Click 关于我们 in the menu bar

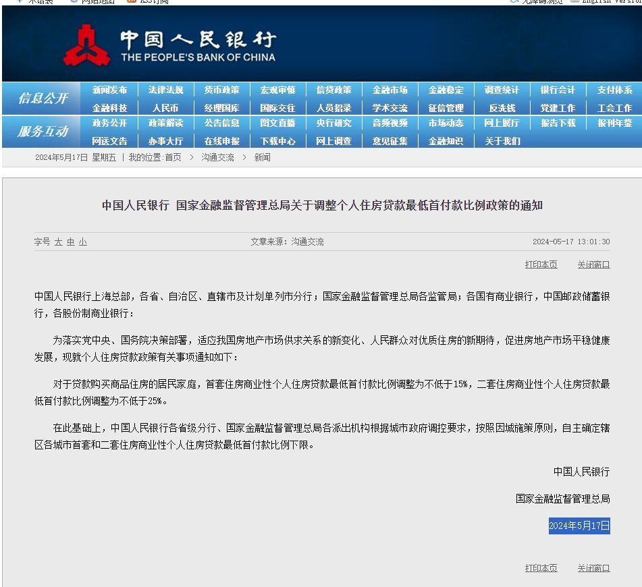[x=502, y=142]
